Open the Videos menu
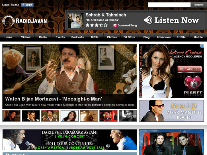 point(26,37)
